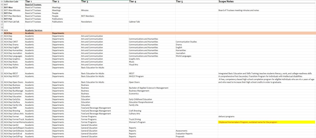Select the 'Collection Code' header cell
Viewport: 316px width, 138px height.
11,2
